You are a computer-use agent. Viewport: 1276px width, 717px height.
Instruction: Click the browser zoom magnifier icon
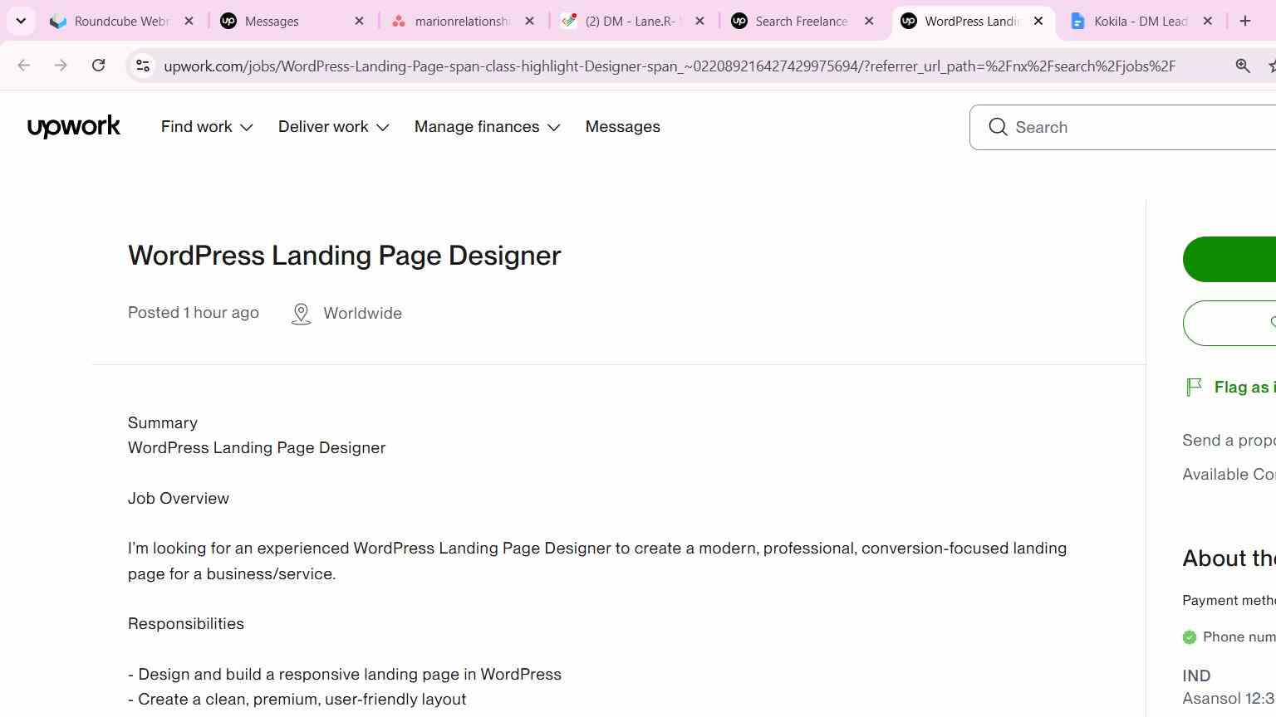click(x=1243, y=66)
